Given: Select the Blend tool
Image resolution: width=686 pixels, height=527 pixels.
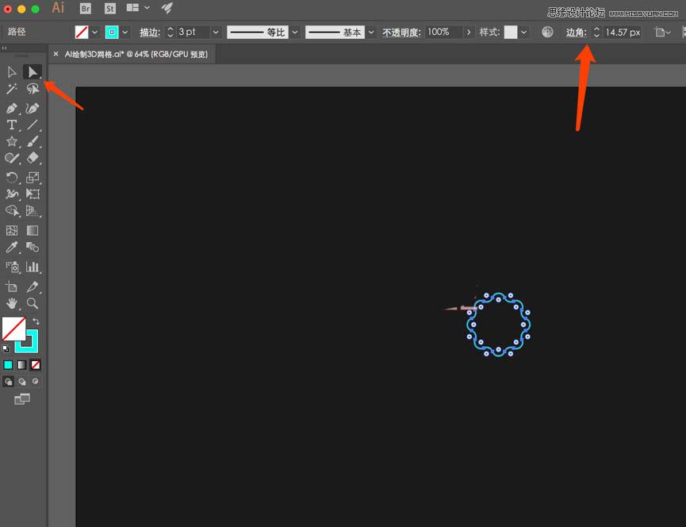Looking at the screenshot, I should tap(33, 248).
